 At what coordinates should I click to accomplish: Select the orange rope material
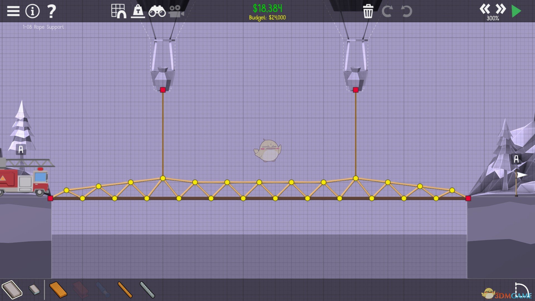(x=125, y=290)
